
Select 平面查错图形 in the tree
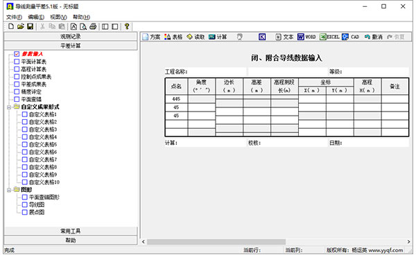click(44, 197)
